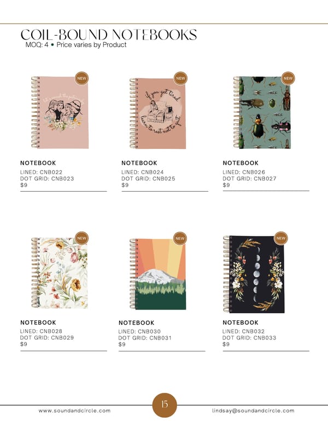This screenshot has width=328, height=425.
Task: Click the NEW badge on the beetle notebook
Action: [x=288, y=78]
